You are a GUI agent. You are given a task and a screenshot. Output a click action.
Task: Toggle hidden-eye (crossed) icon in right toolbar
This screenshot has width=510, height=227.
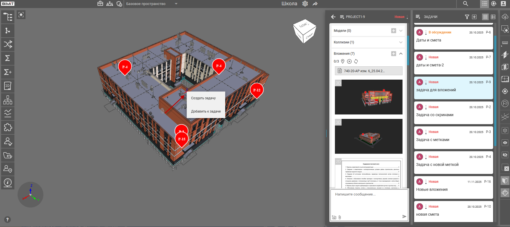coord(505,155)
